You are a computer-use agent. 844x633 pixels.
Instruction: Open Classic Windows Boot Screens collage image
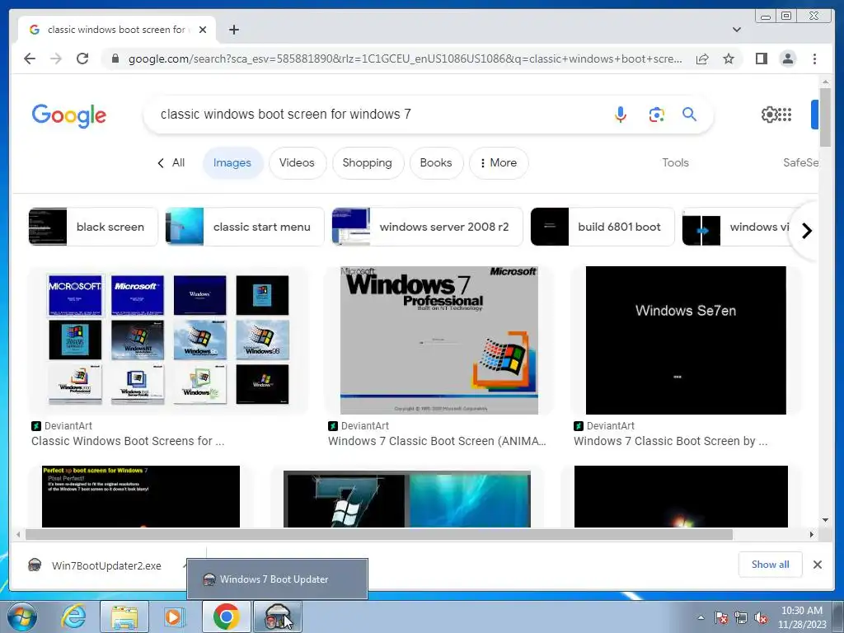pos(168,340)
